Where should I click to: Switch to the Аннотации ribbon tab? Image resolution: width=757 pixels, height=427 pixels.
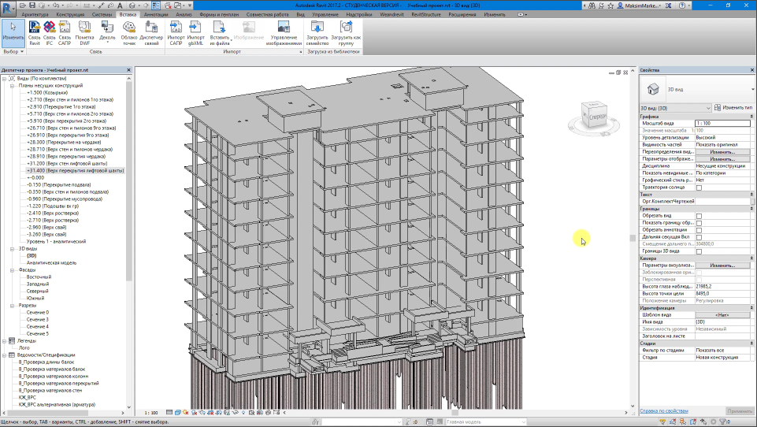point(157,14)
